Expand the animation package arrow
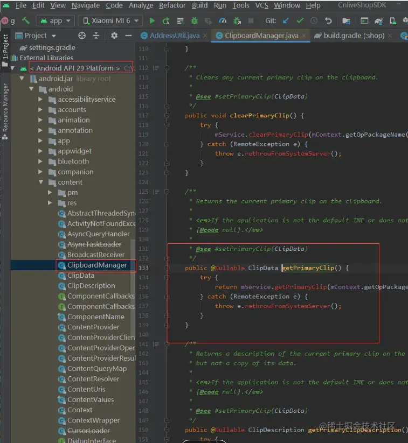The image size is (408, 443). click(40, 120)
